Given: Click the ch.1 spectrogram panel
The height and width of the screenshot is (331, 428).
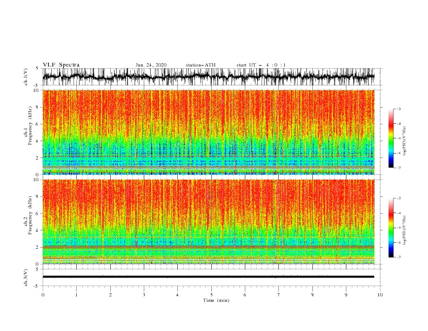Looking at the screenshot, I should [x=208, y=132].
